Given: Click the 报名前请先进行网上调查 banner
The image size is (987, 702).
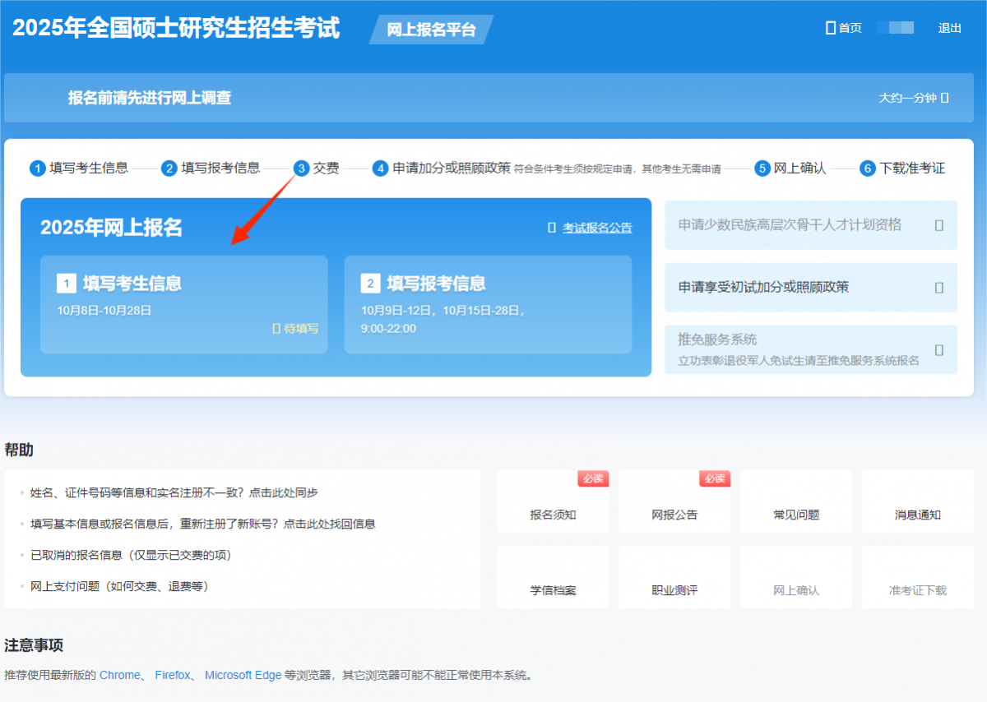Looking at the screenshot, I should coord(150,98).
